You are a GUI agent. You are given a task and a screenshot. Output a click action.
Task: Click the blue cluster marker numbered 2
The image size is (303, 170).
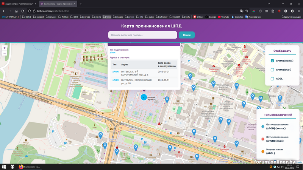click(144, 97)
